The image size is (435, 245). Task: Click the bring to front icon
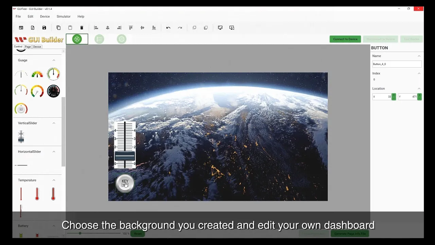point(194,28)
